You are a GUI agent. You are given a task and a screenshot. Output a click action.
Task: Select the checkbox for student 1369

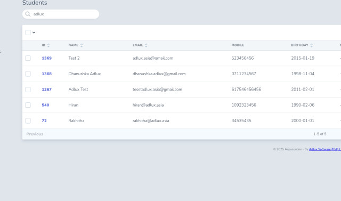(28, 58)
